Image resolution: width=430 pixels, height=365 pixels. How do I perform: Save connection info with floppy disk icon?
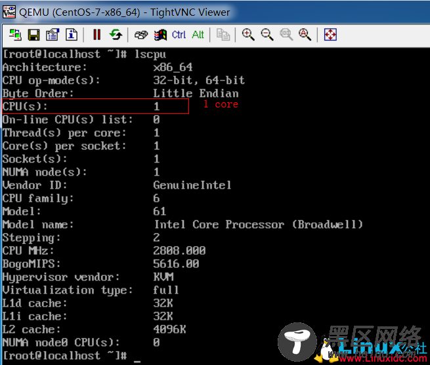coord(34,35)
